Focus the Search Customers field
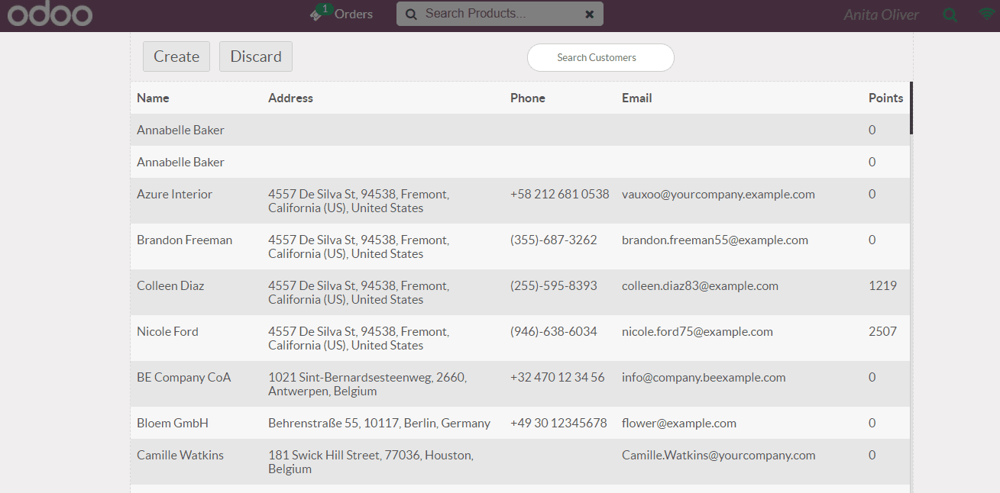1000x493 pixels. click(x=600, y=57)
